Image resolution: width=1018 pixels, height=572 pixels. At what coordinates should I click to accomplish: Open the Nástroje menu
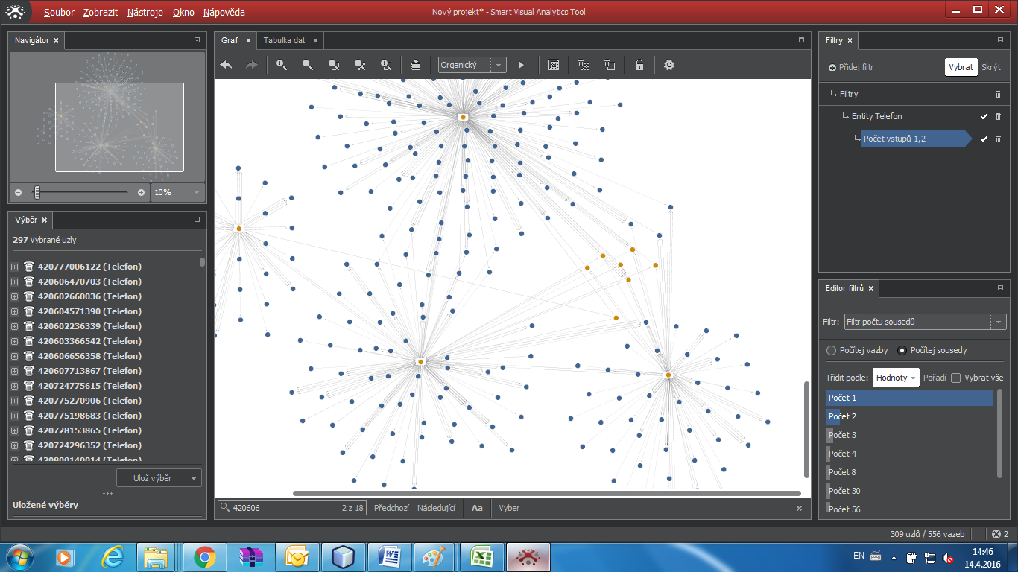[145, 13]
